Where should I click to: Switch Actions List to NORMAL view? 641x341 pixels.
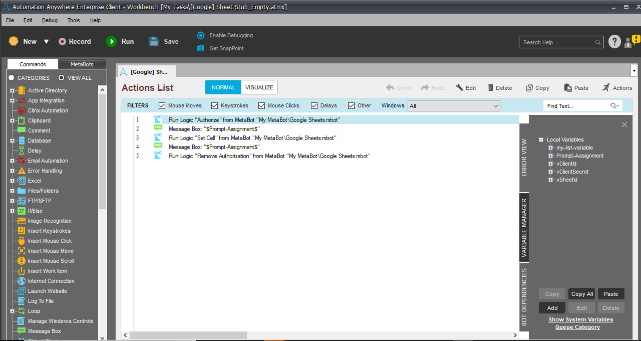click(223, 88)
